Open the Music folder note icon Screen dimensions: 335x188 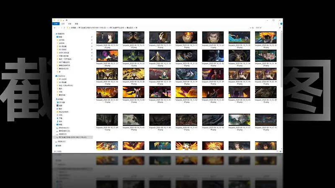point(57,121)
